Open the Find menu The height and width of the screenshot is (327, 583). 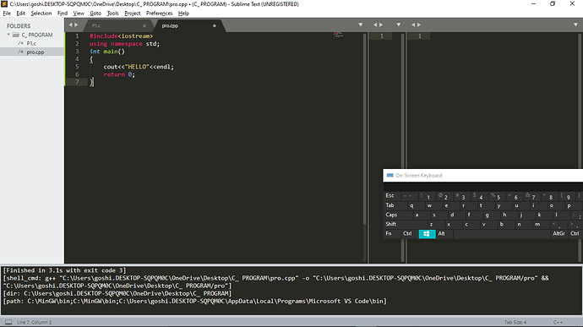point(62,13)
